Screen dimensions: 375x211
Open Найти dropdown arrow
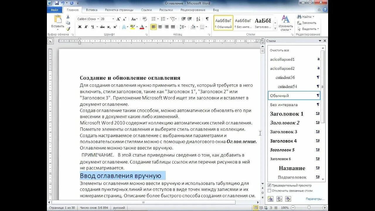pyautogui.click(x=313, y=17)
